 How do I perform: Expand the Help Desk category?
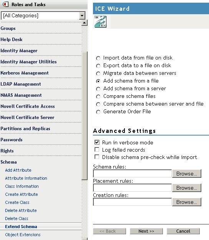[12, 40]
